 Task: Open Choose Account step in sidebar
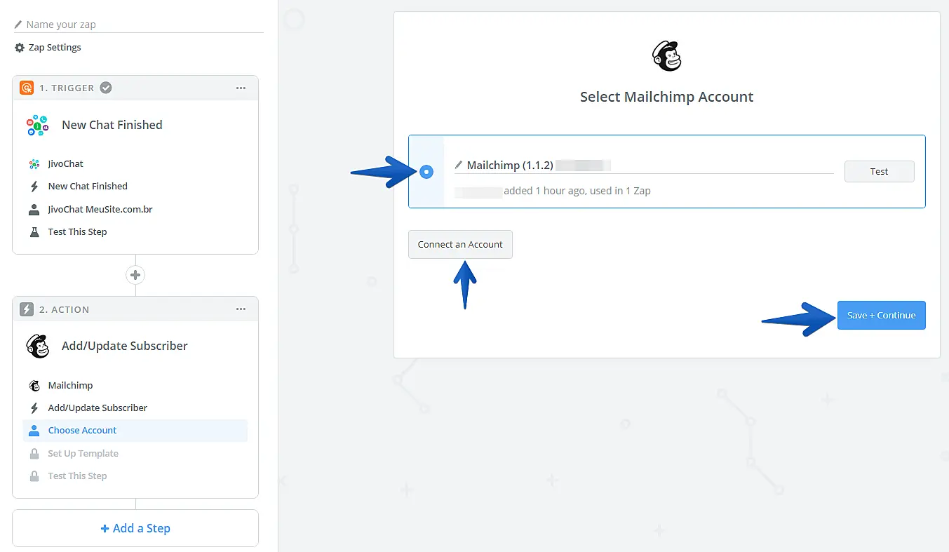[x=82, y=431]
